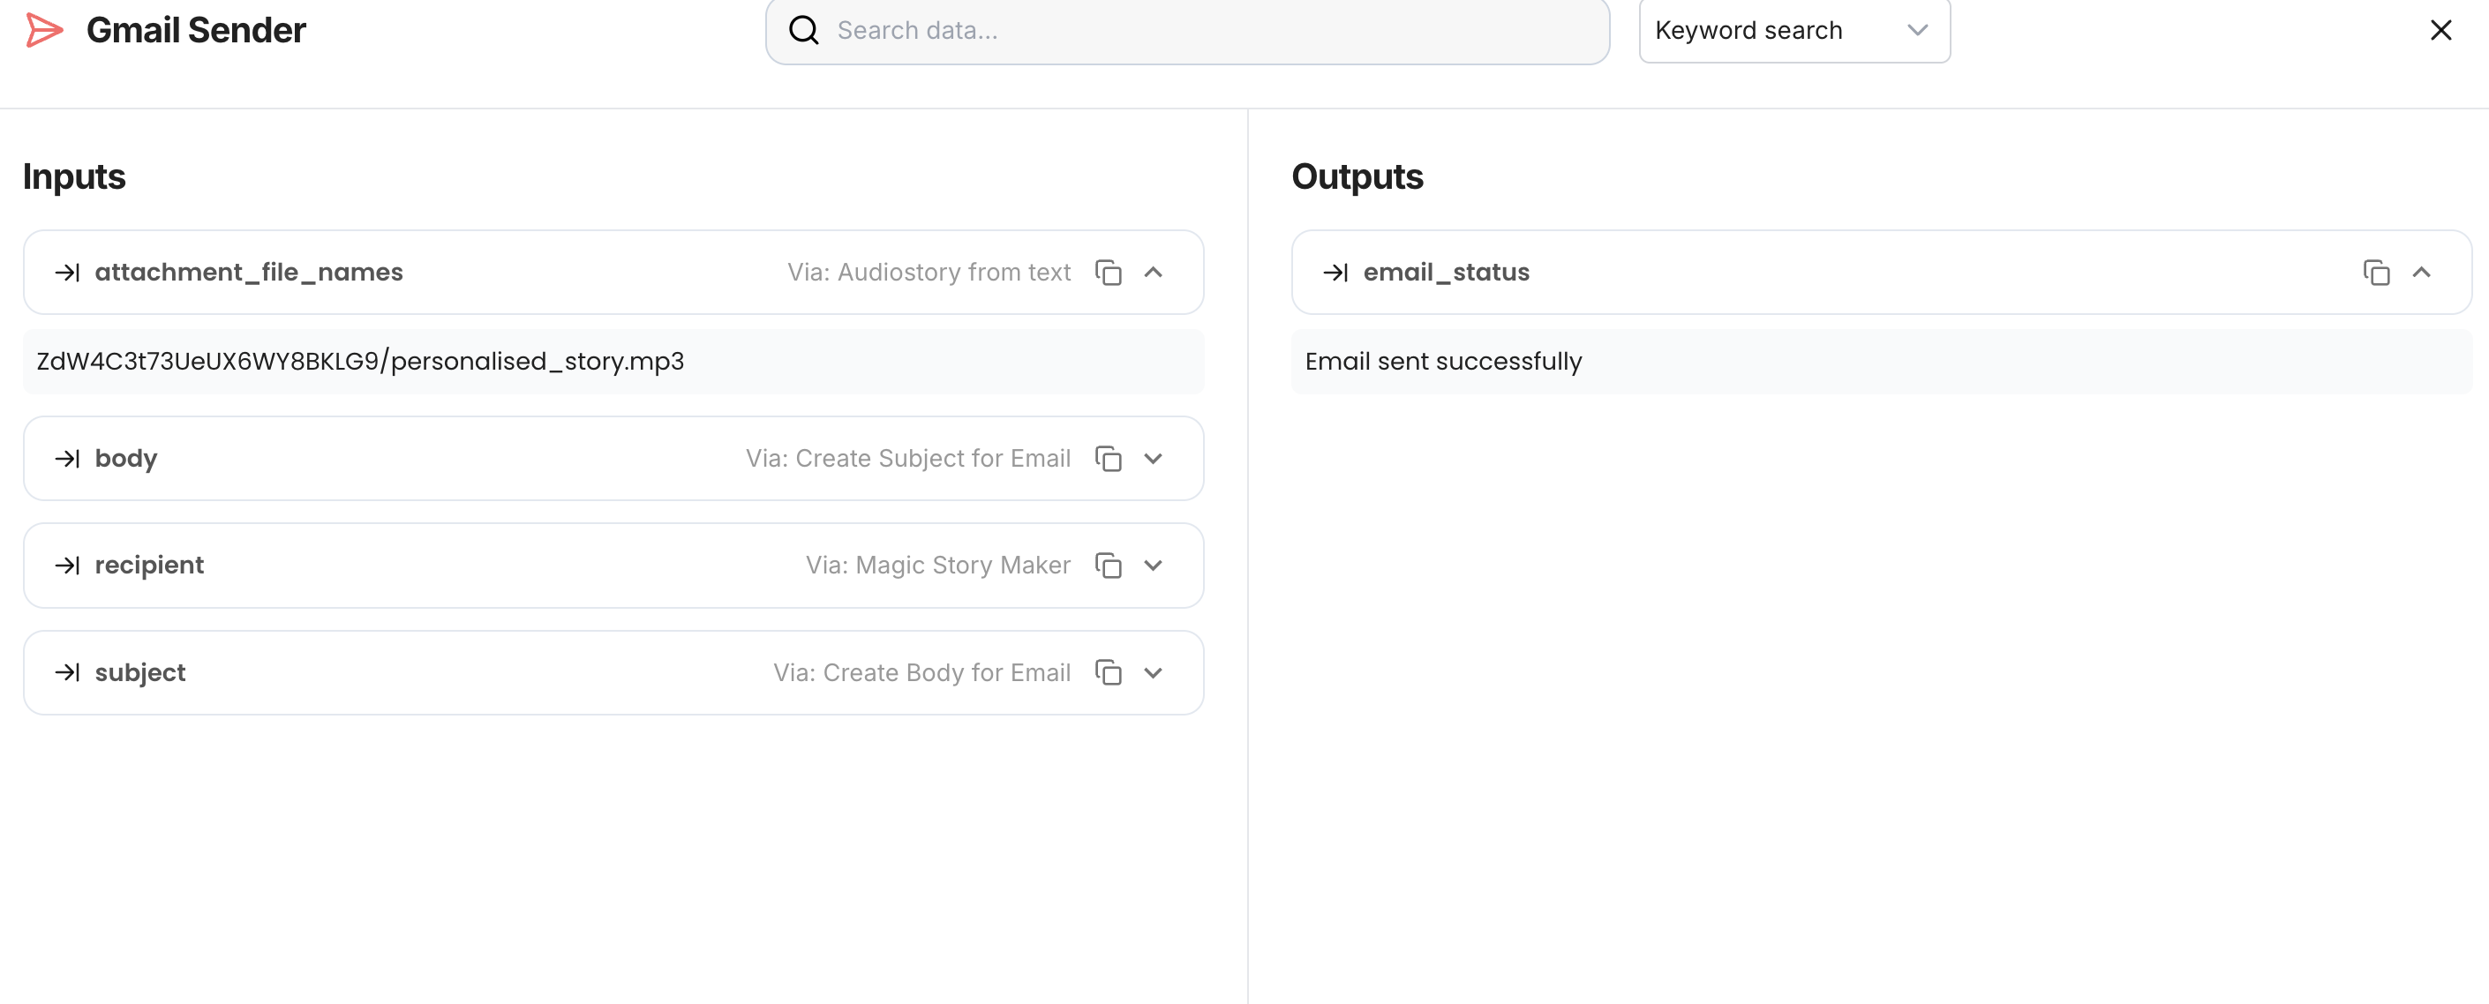This screenshot has width=2489, height=1004.
Task: Copy the subject input value
Action: point(1109,673)
